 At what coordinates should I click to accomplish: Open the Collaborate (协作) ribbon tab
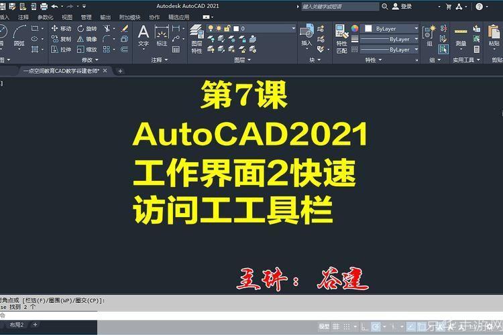[x=154, y=17]
